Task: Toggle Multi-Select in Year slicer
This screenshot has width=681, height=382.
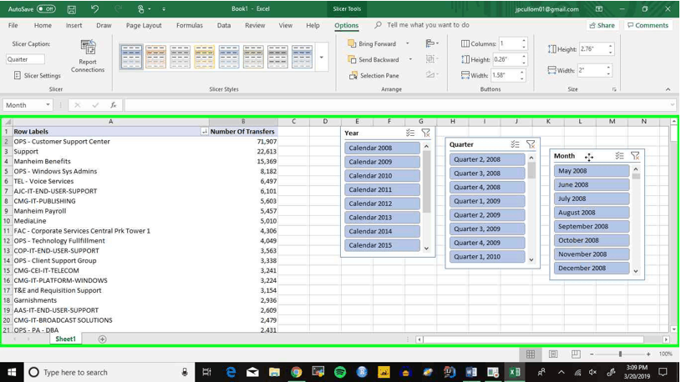Action: tap(410, 133)
